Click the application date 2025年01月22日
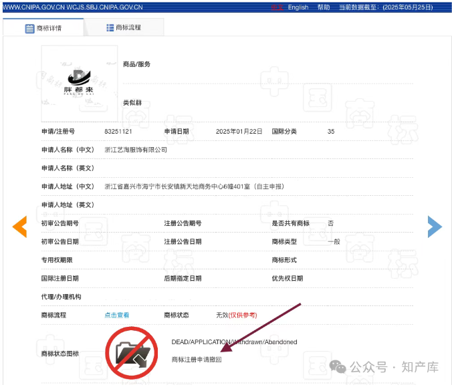The width and height of the screenshot is (452, 391). [x=239, y=132]
